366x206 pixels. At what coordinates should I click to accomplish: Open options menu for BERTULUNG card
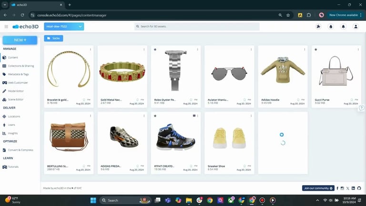click(x=91, y=116)
